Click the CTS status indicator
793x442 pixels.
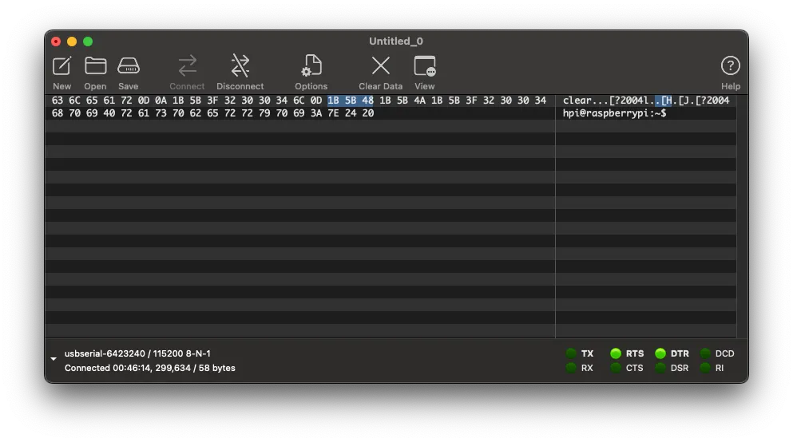click(x=616, y=368)
